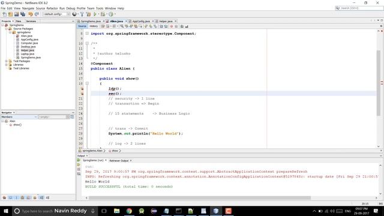
Task: Open the Tools menu
Action: click(100, 8)
